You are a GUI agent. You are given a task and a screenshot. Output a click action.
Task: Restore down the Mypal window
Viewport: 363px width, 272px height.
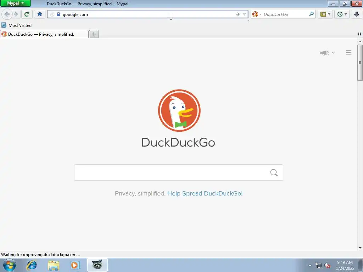pos(345,4)
